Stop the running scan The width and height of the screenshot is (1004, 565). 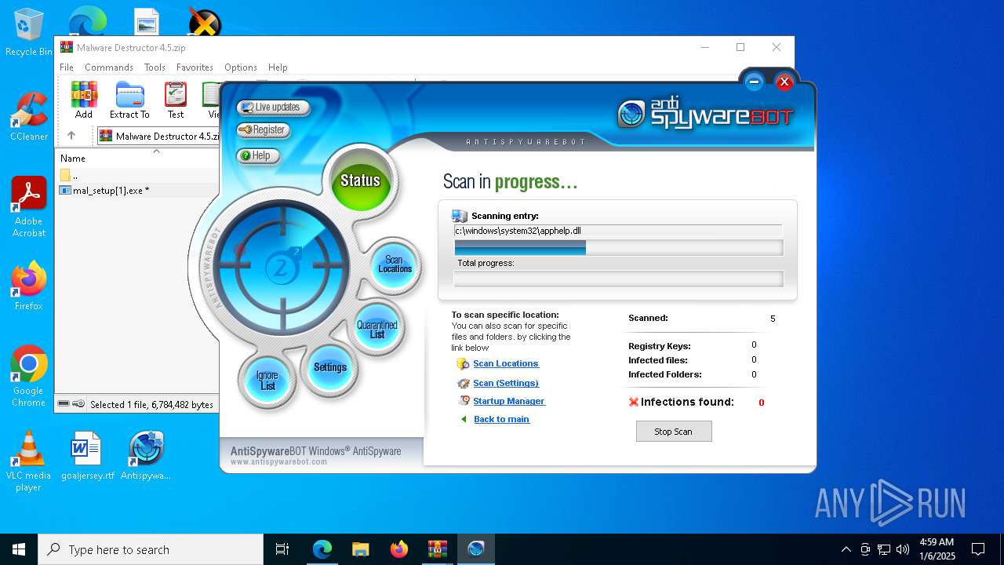coord(674,432)
